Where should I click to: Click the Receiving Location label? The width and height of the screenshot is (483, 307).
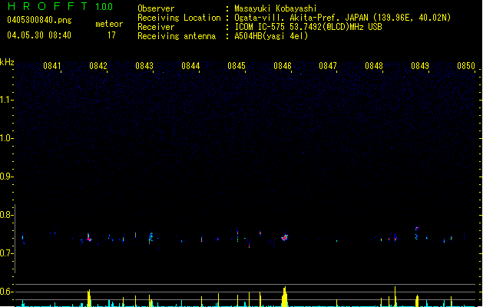pyautogui.click(x=179, y=18)
